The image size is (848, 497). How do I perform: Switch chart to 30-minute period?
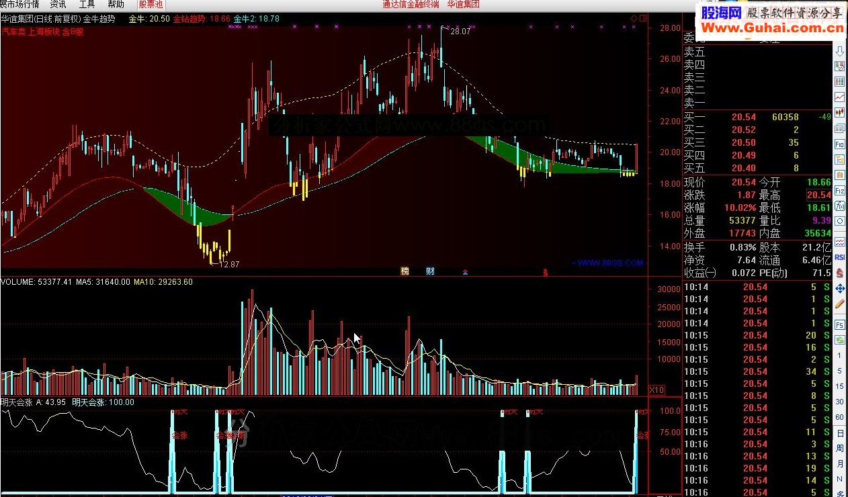[x=840, y=402]
